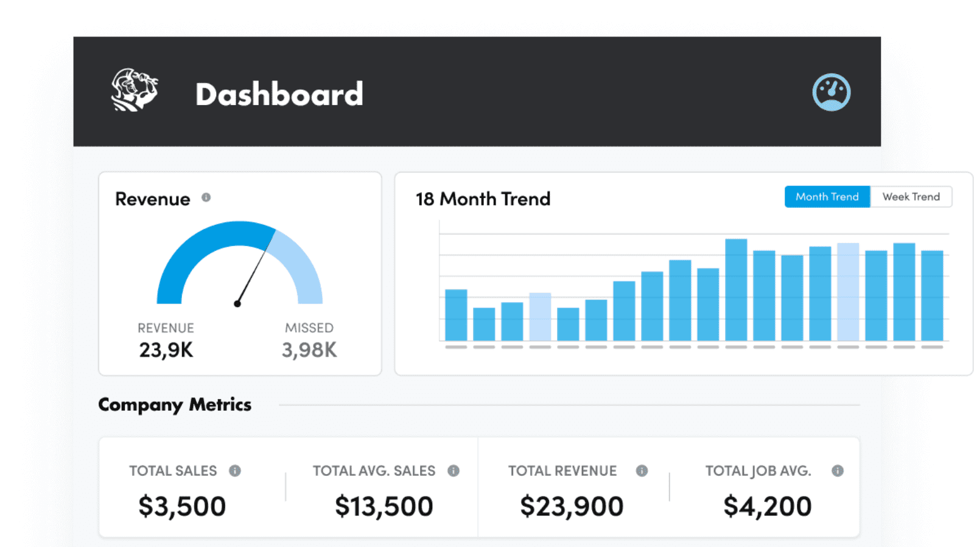Screen dimensions: 974x547
Task: Click info icon beside Total Job Avg.
Action: pos(838,470)
